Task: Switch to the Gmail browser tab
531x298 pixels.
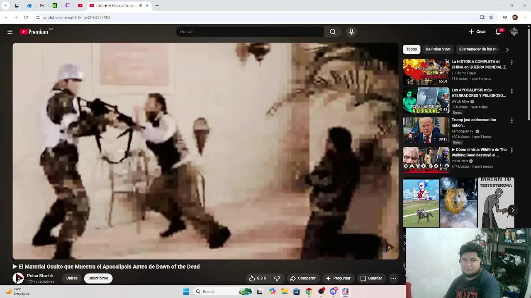Action: point(42,6)
